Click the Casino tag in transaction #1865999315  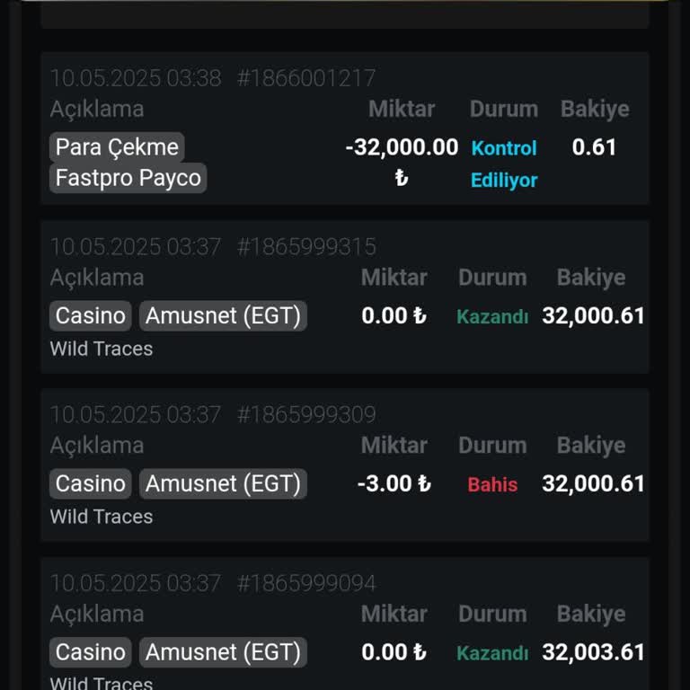pos(91,315)
